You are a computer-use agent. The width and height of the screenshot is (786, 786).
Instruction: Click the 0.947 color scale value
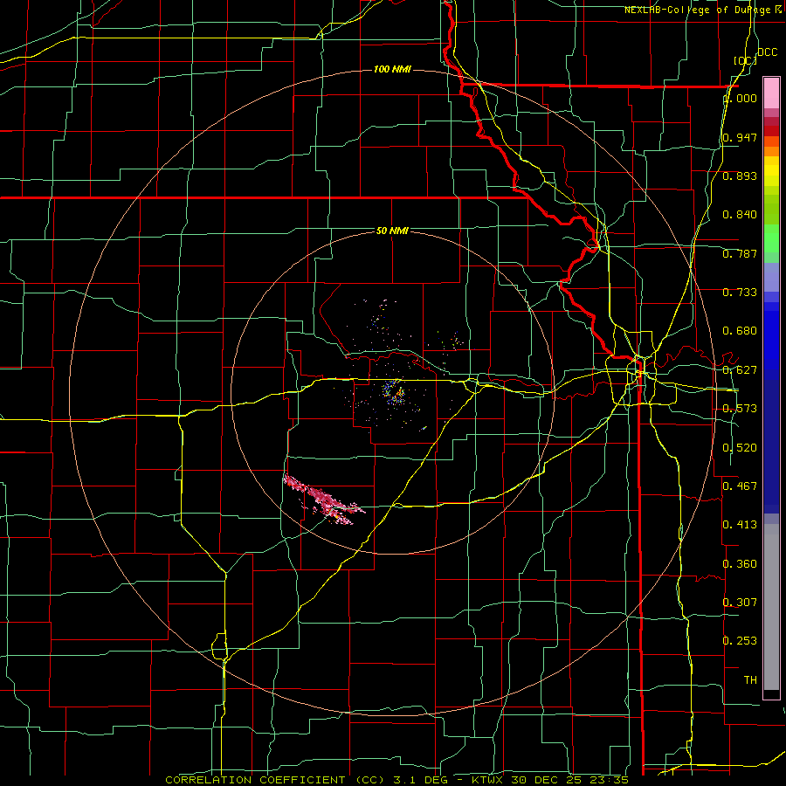coord(740,137)
